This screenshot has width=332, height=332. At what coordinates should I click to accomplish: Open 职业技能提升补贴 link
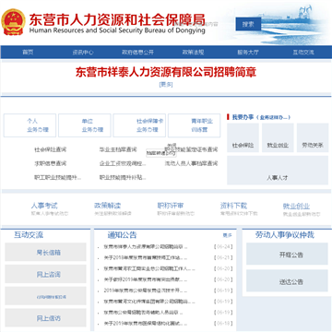123,177
